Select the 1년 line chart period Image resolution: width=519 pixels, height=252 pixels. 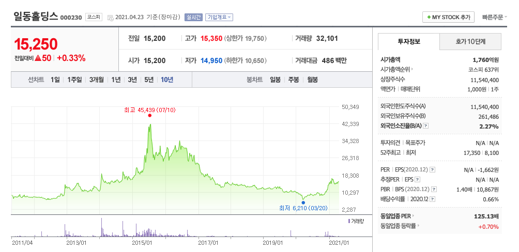pyautogui.click(x=116, y=80)
